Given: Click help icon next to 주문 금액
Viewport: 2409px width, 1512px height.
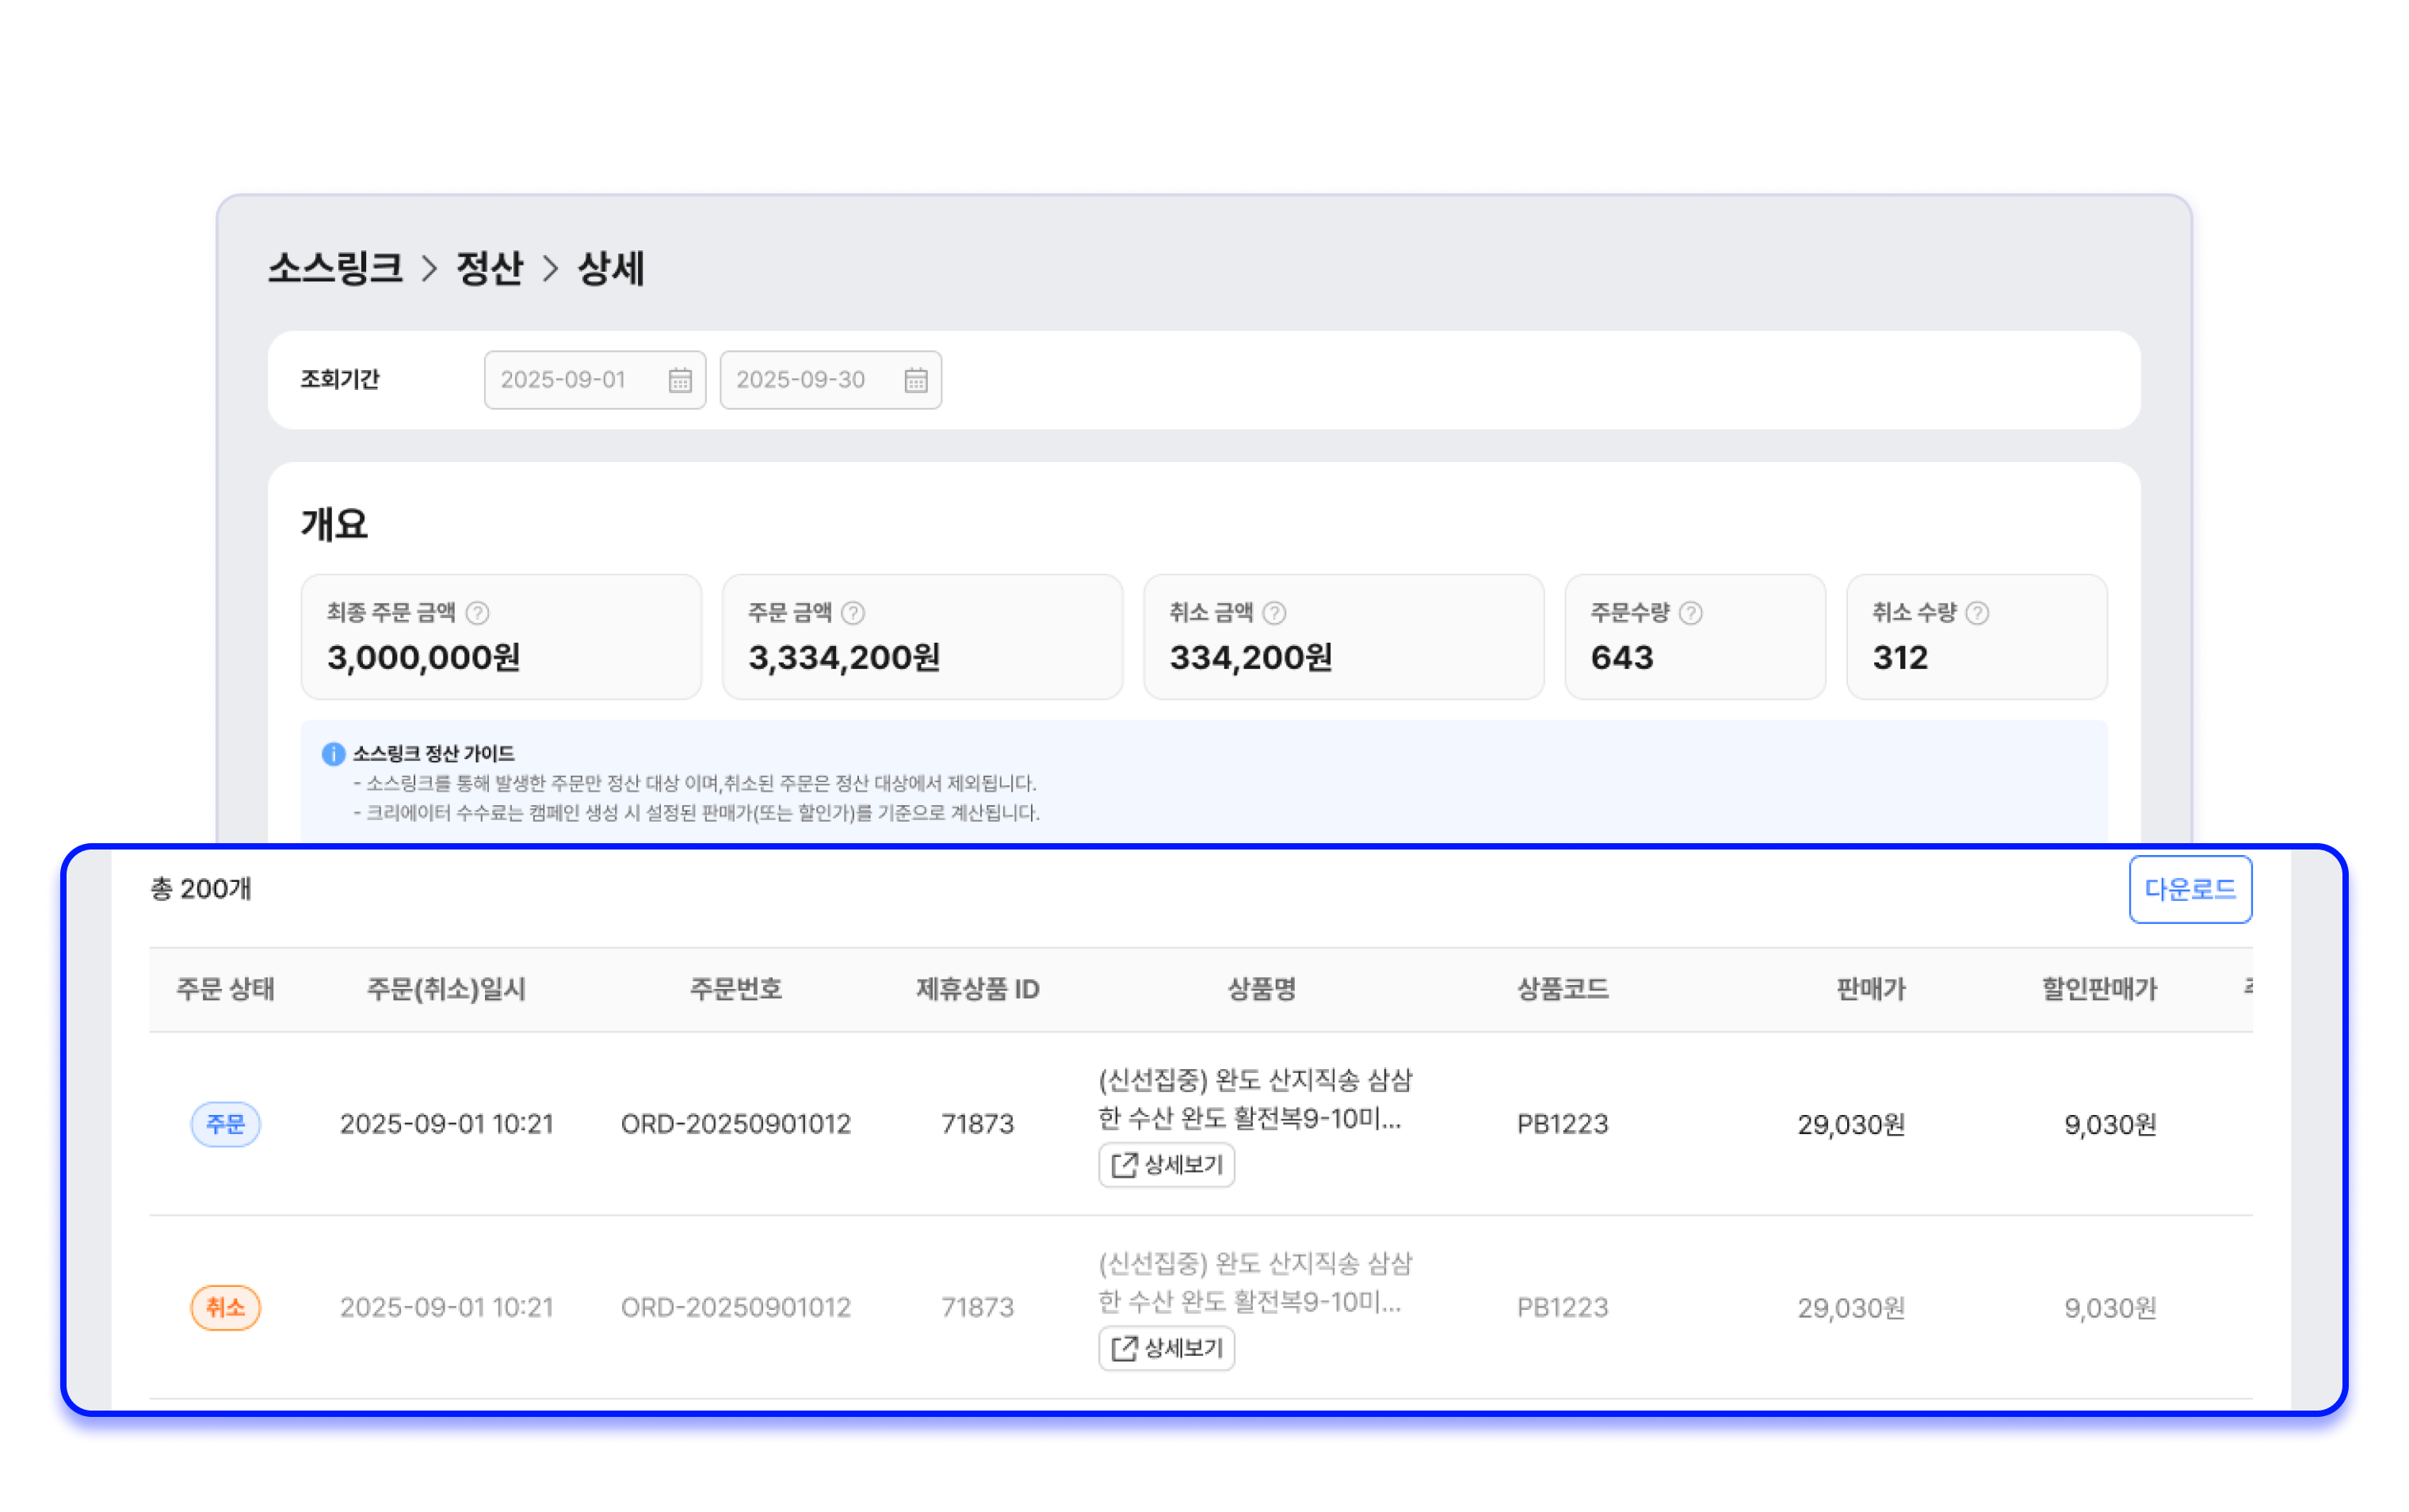Looking at the screenshot, I should 853,613.
